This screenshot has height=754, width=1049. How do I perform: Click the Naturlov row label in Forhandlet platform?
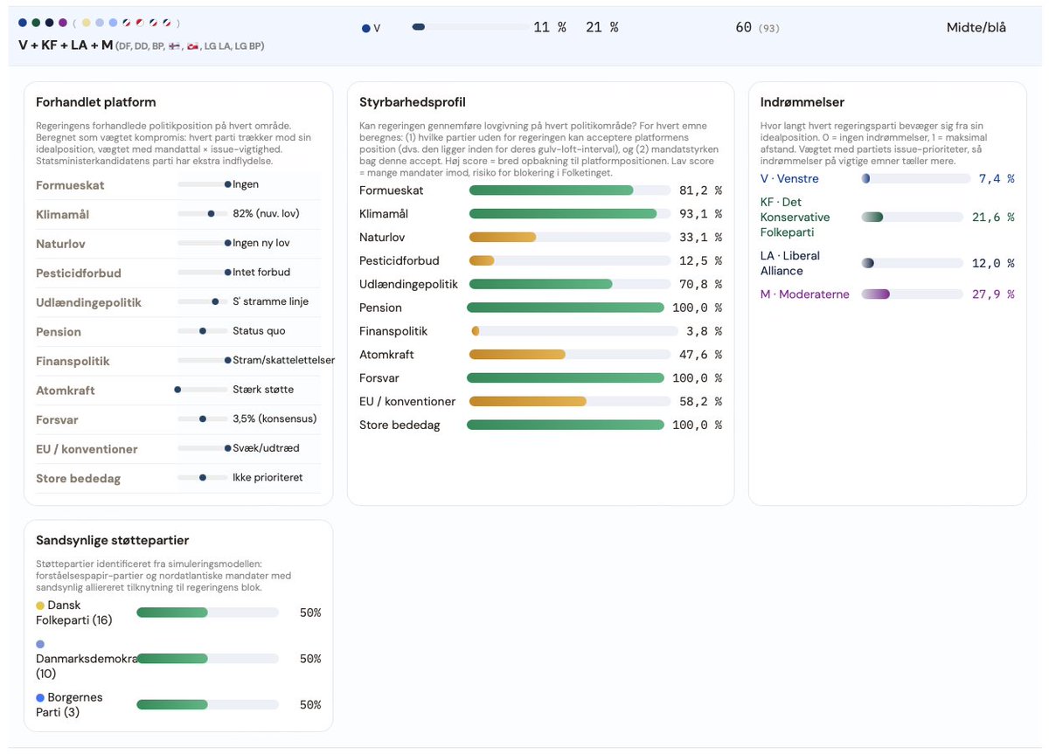pos(60,244)
